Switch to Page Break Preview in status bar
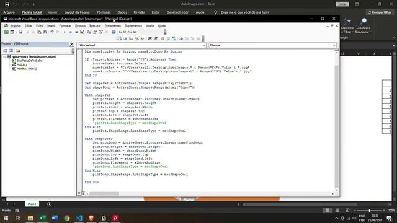This screenshot has height=223, width=397. pyautogui.click(x=347, y=210)
